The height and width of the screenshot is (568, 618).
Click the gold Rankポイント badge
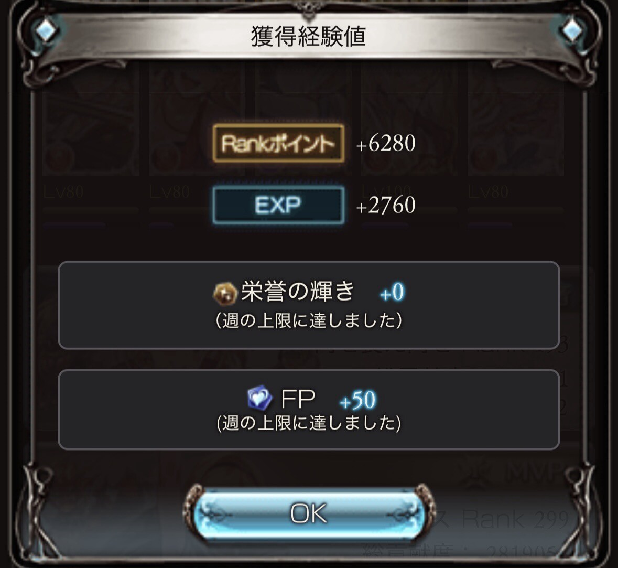point(278,143)
